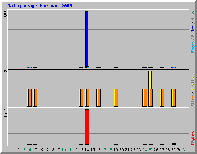
Task: Click the '383' hits axis value
Action: [x=6, y=14]
